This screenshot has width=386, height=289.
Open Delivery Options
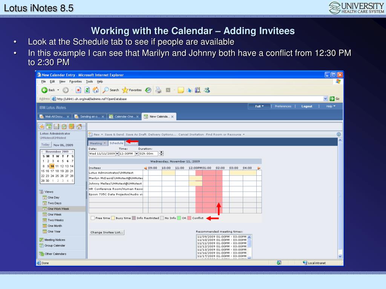click(x=162, y=134)
